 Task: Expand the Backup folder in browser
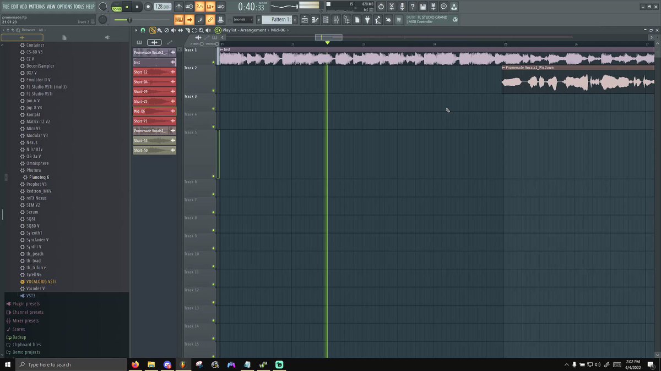19,337
